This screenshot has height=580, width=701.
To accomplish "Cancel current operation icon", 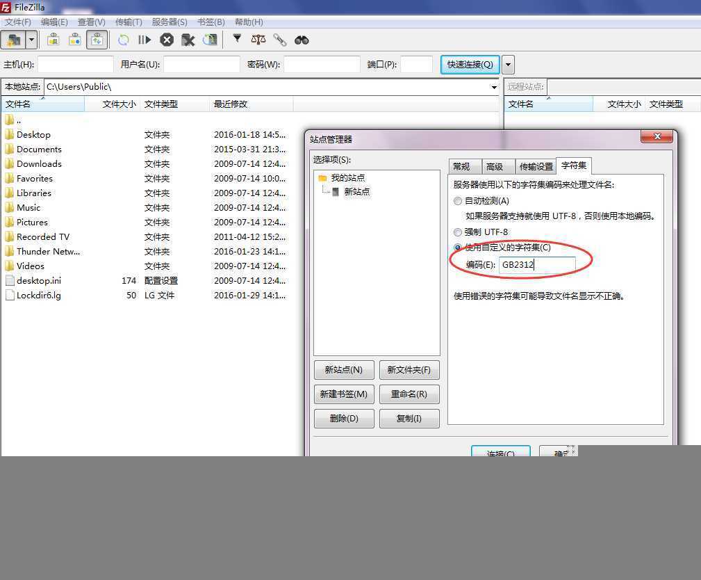I will (167, 40).
